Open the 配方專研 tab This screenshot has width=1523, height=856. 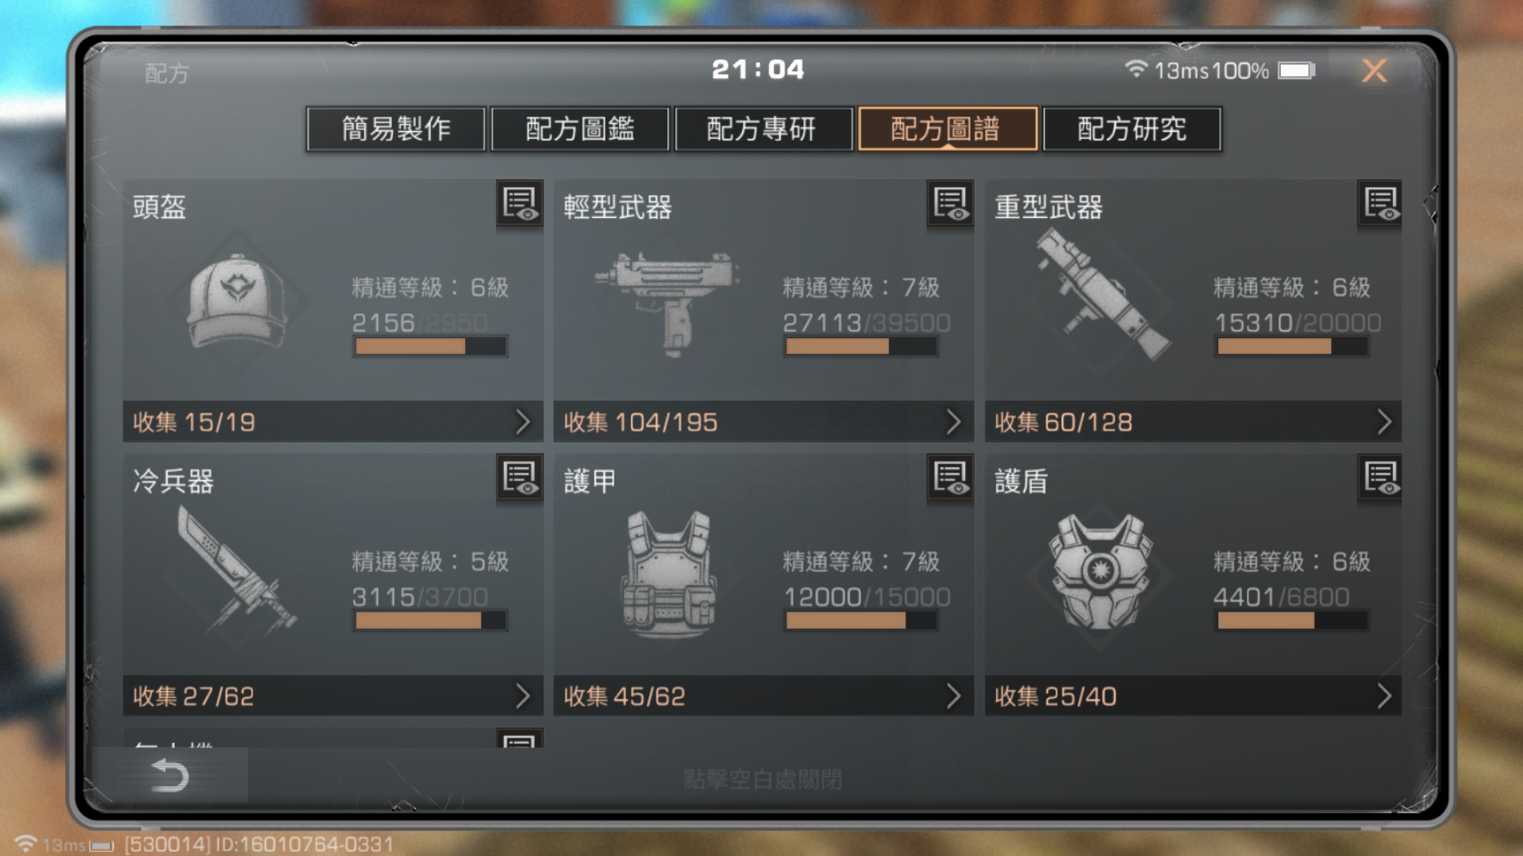click(x=763, y=129)
